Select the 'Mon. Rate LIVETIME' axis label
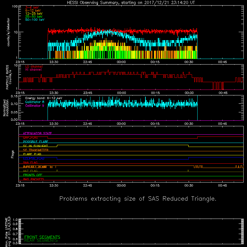Screen dimensions: 247x247 (x=6, y=232)
